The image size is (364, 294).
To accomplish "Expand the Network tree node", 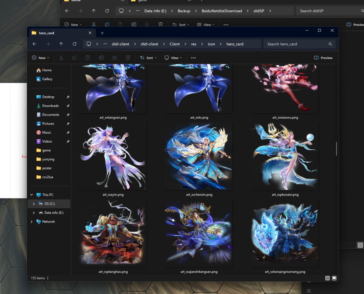I will 32,221.
